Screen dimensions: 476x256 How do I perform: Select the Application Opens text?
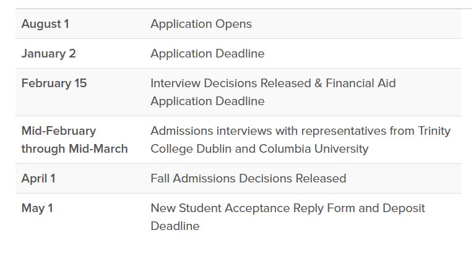(x=201, y=24)
